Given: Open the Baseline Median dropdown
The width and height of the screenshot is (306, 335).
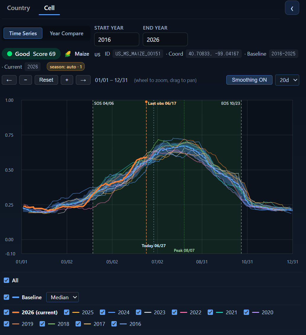Looking at the screenshot, I should 63,297.
